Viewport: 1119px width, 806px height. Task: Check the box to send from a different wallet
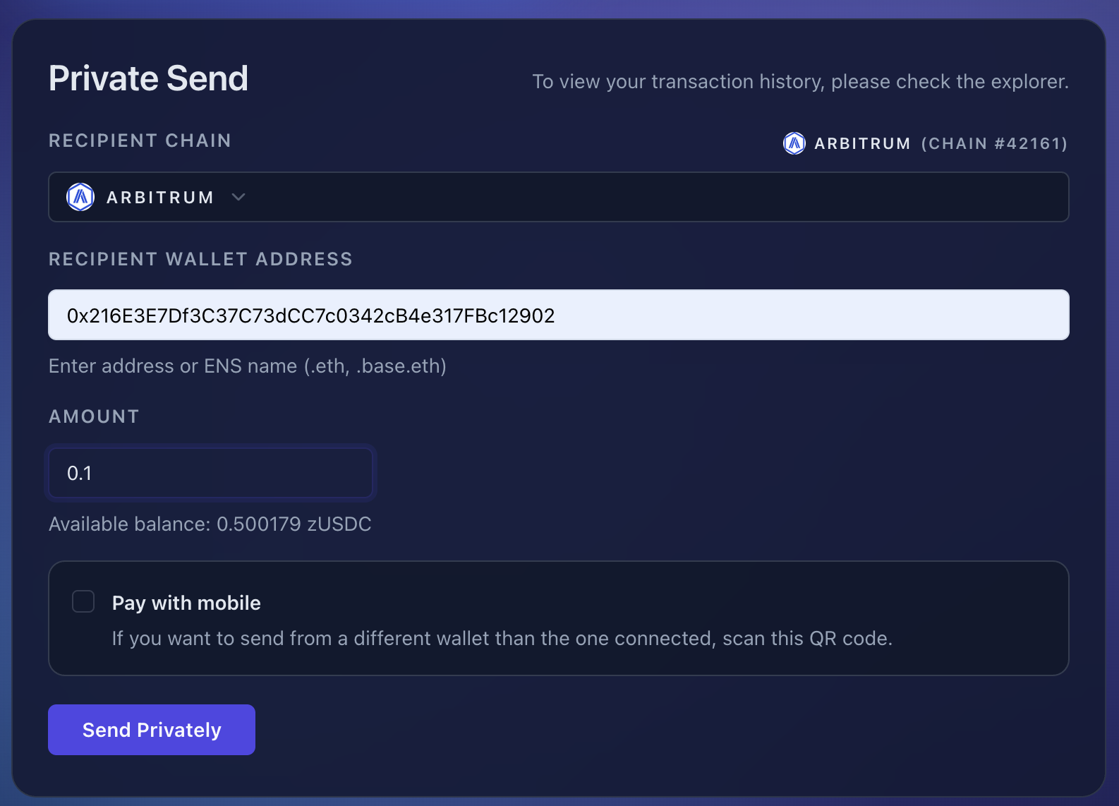pos(83,601)
